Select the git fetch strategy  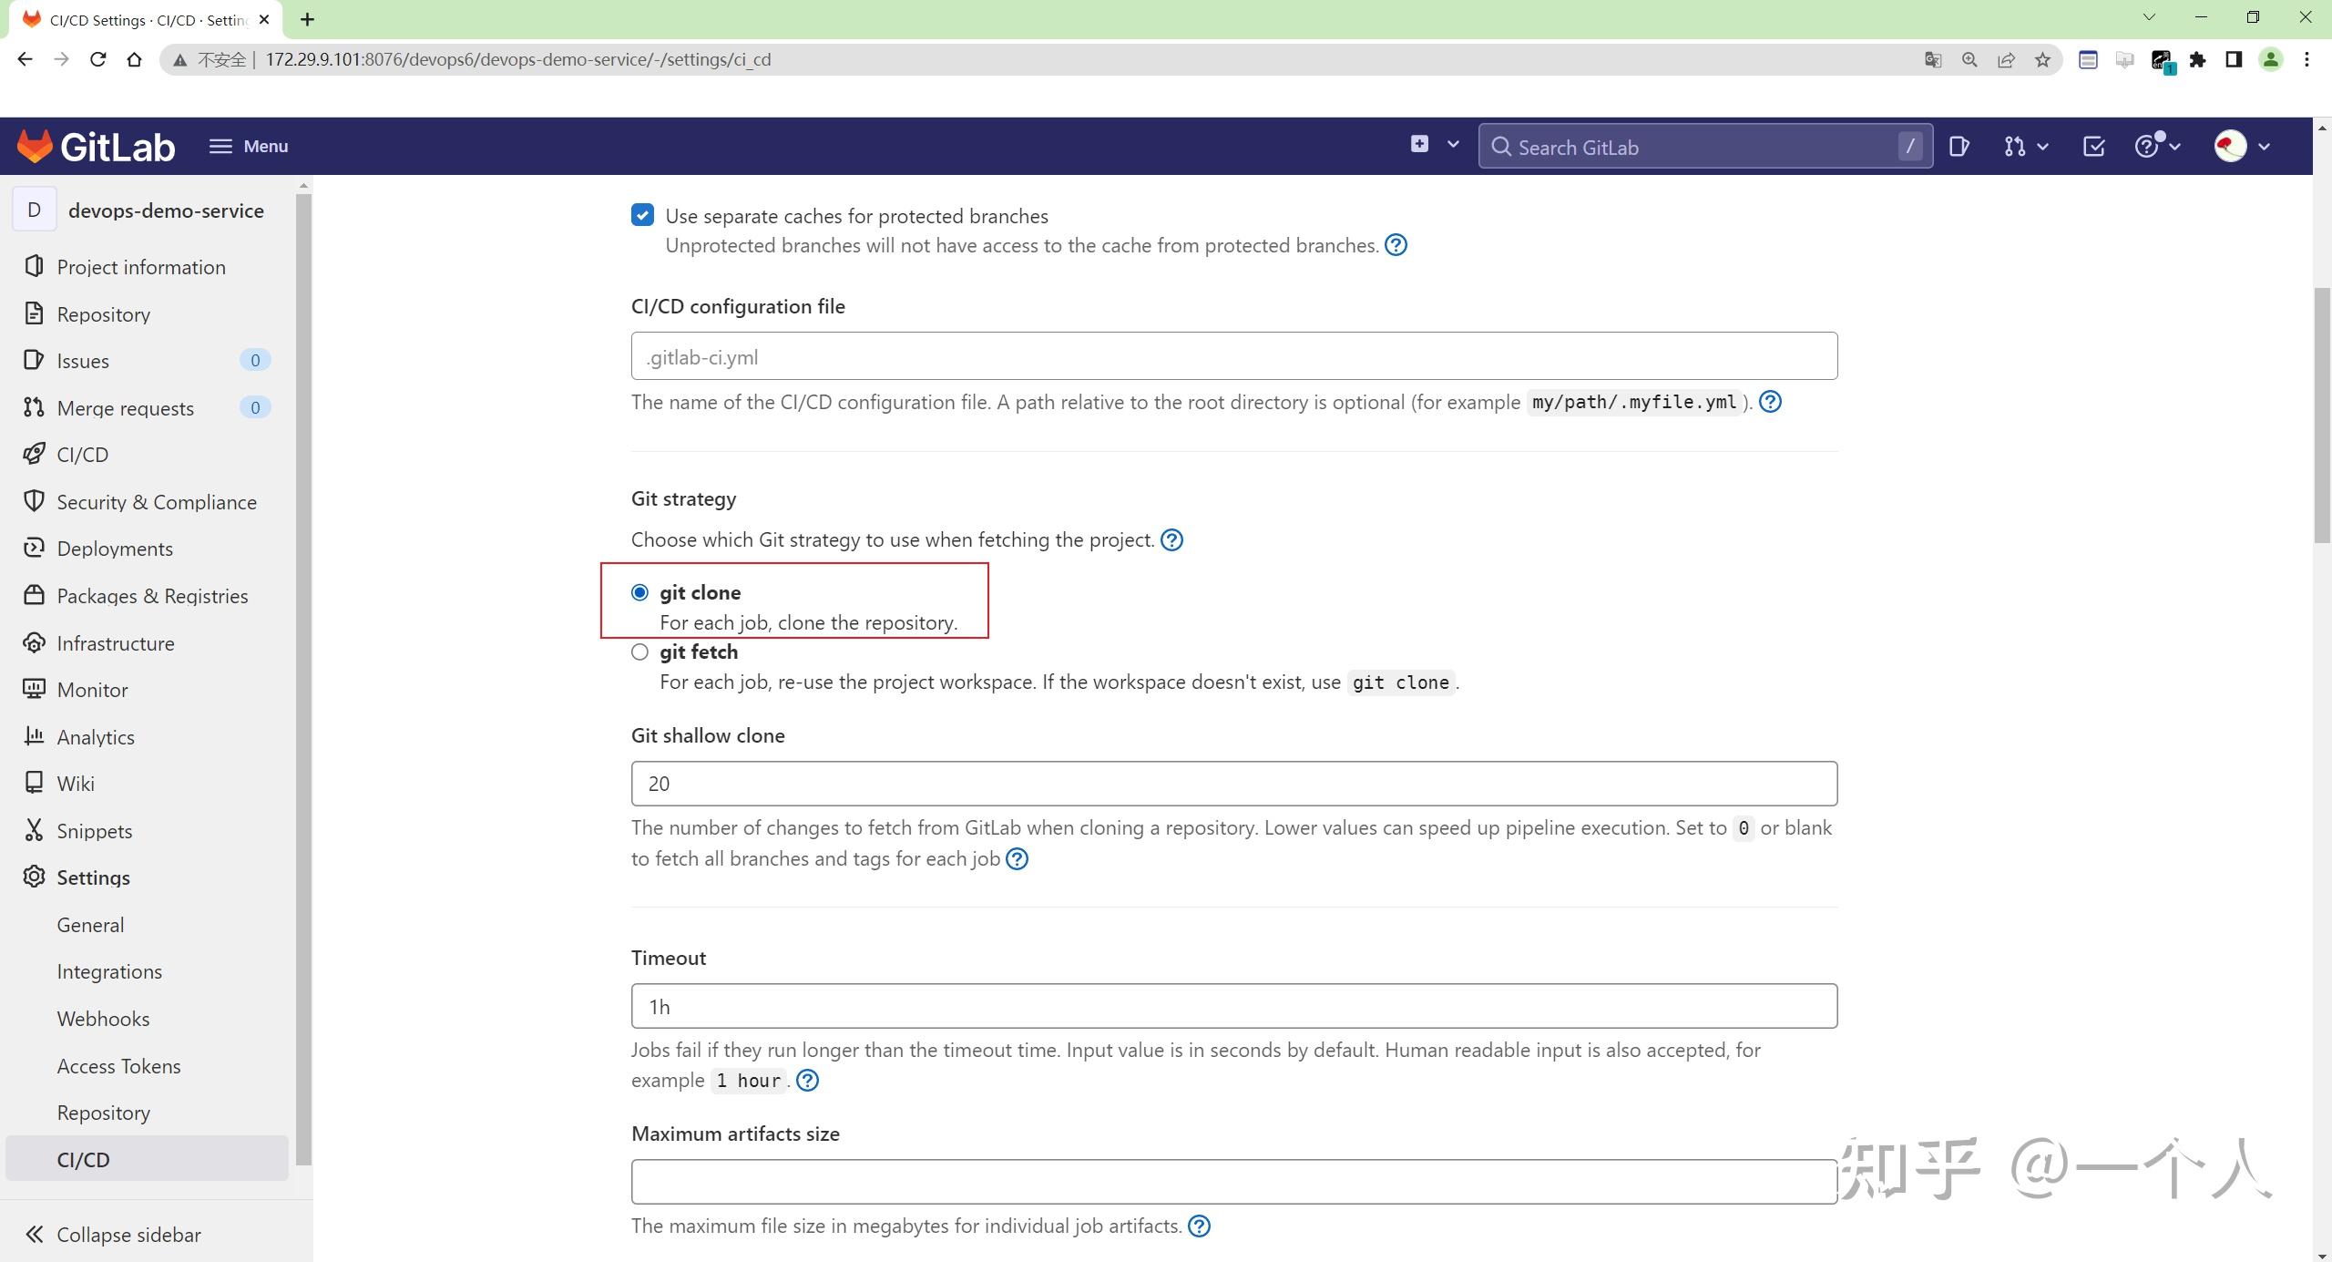click(640, 651)
